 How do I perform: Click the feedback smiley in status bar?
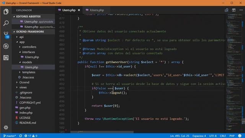pos(240,136)
